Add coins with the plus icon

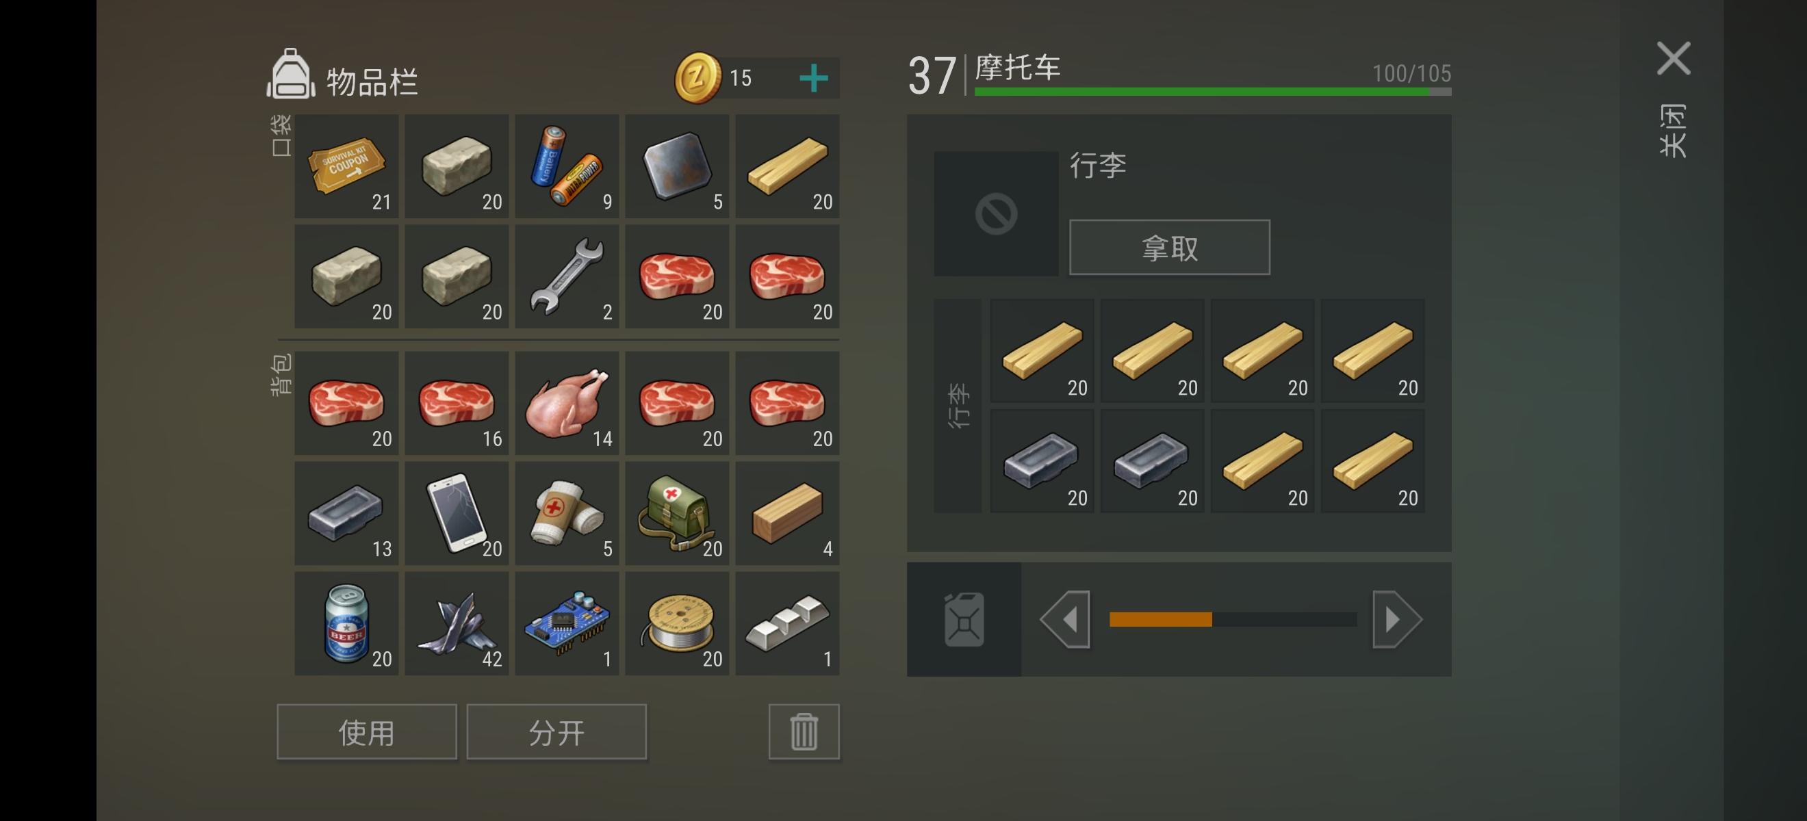pyautogui.click(x=814, y=78)
